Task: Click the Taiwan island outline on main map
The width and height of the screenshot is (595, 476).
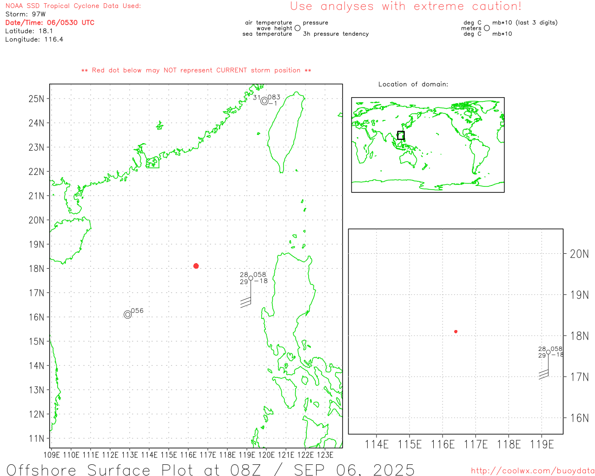Action: (x=286, y=132)
